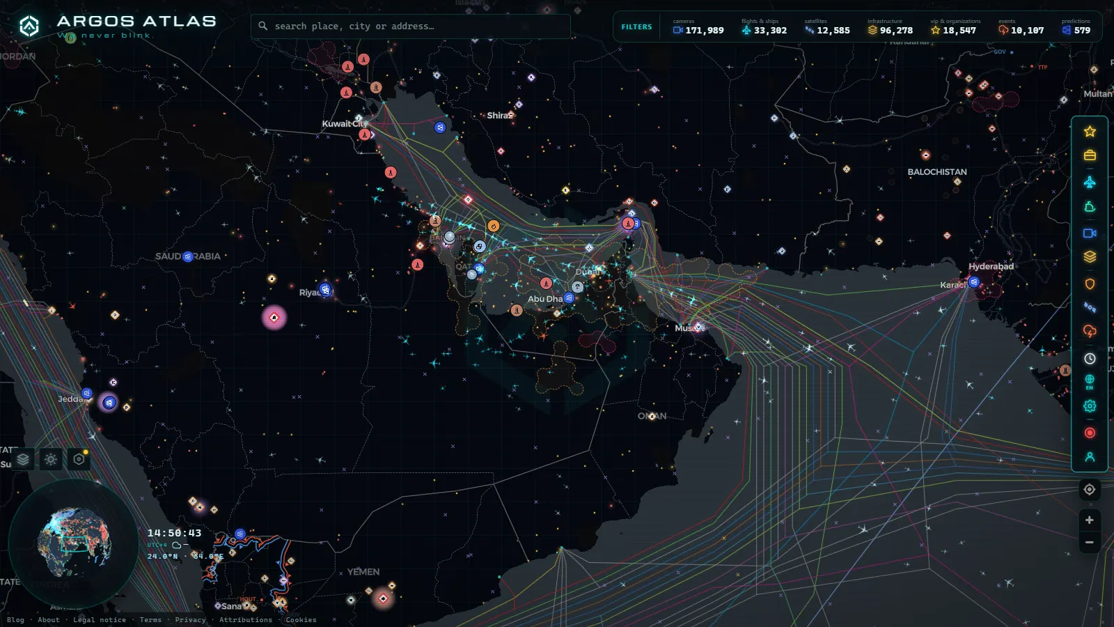Click the red record icon in the sidebar
The height and width of the screenshot is (627, 1114).
(1090, 433)
